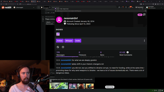Timeout user with the clock icon
This screenshot has width=164, height=92.
[63, 47]
